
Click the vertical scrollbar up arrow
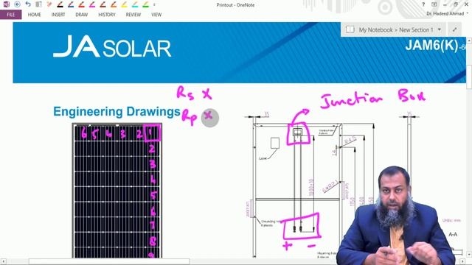coord(469,40)
